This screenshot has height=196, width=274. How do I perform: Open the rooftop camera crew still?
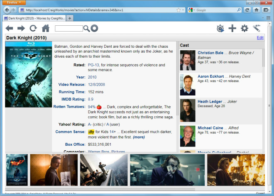(x=104, y=170)
